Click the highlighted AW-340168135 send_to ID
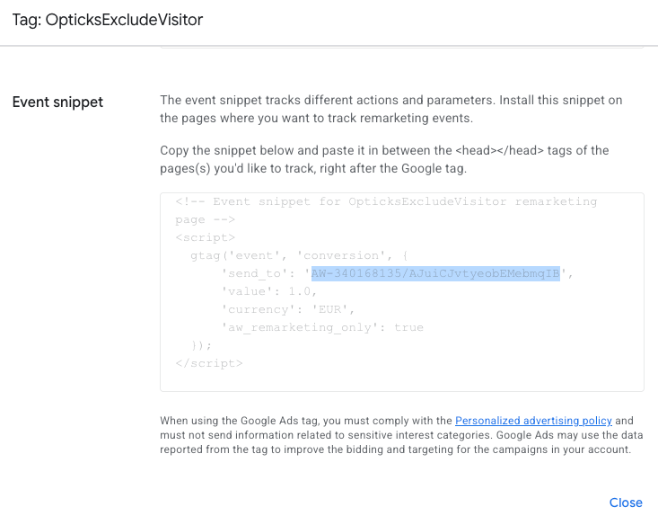658x516 pixels. pyautogui.click(x=435, y=273)
